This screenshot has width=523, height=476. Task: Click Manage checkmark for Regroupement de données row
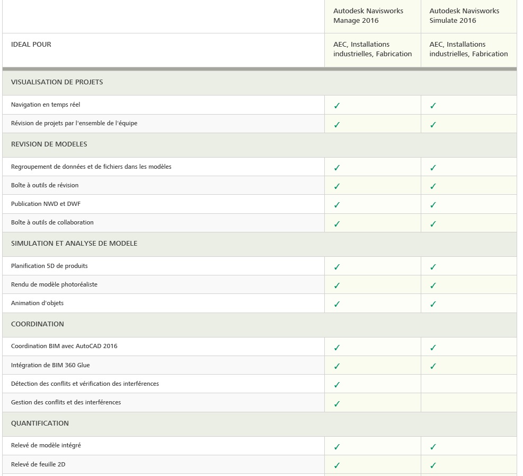tap(337, 168)
